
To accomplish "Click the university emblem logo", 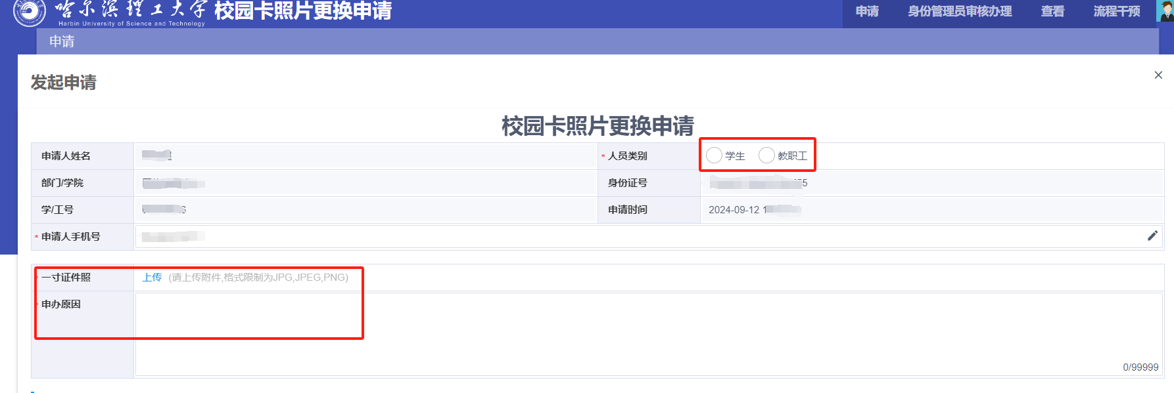I will tap(30, 12).
